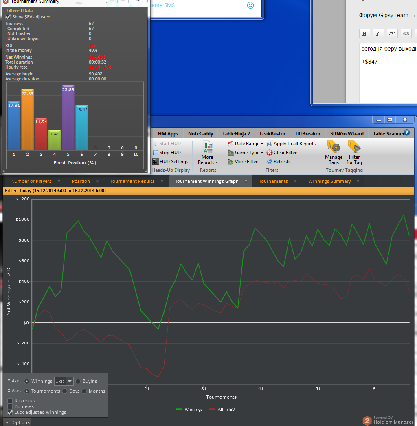Click the Start HUD play icon

[x=156, y=144]
